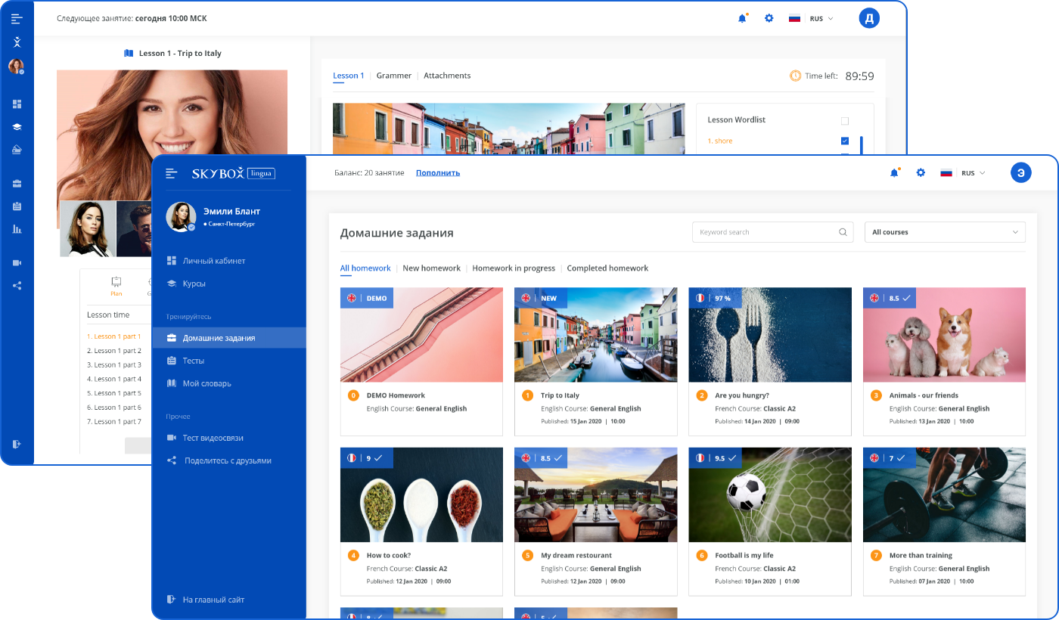
Task: Click Lesson Wordlist blue scrollbar
Action: tap(862, 145)
